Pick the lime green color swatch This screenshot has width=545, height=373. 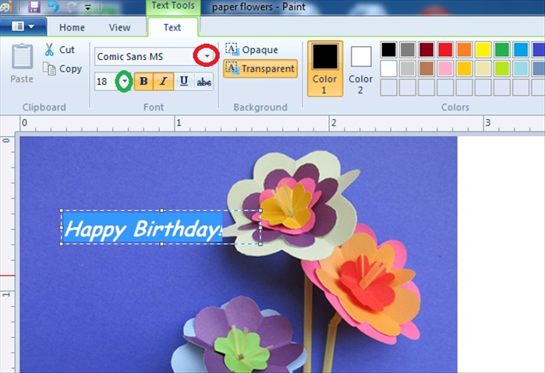(502, 69)
